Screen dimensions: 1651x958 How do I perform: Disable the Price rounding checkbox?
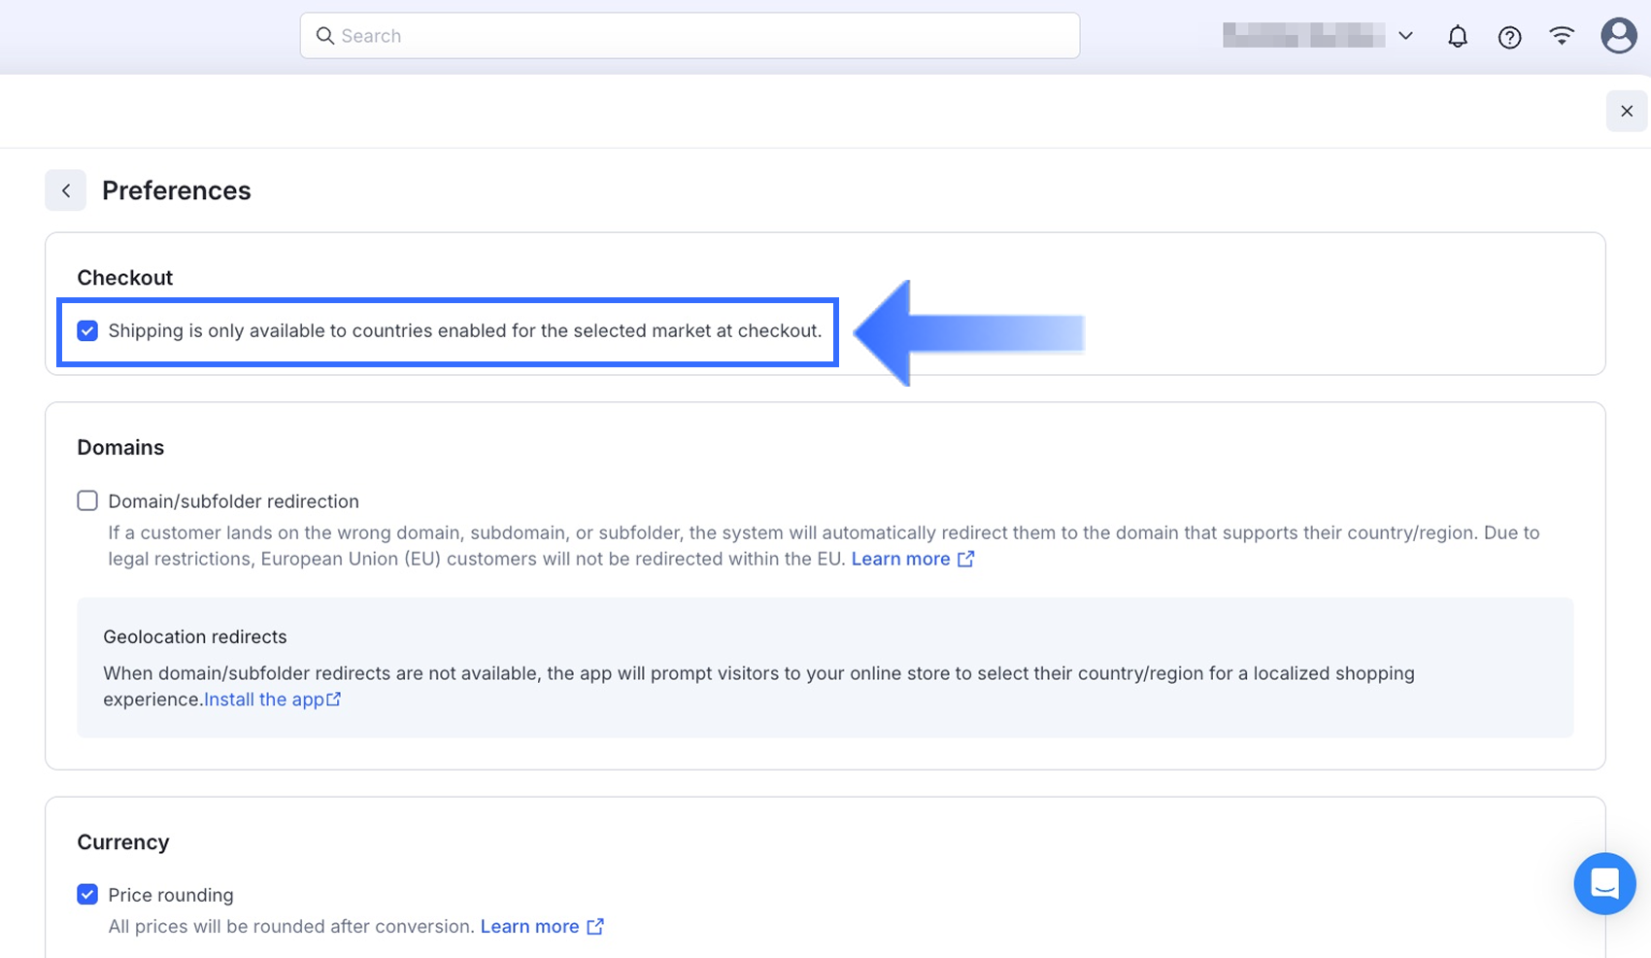tap(87, 894)
